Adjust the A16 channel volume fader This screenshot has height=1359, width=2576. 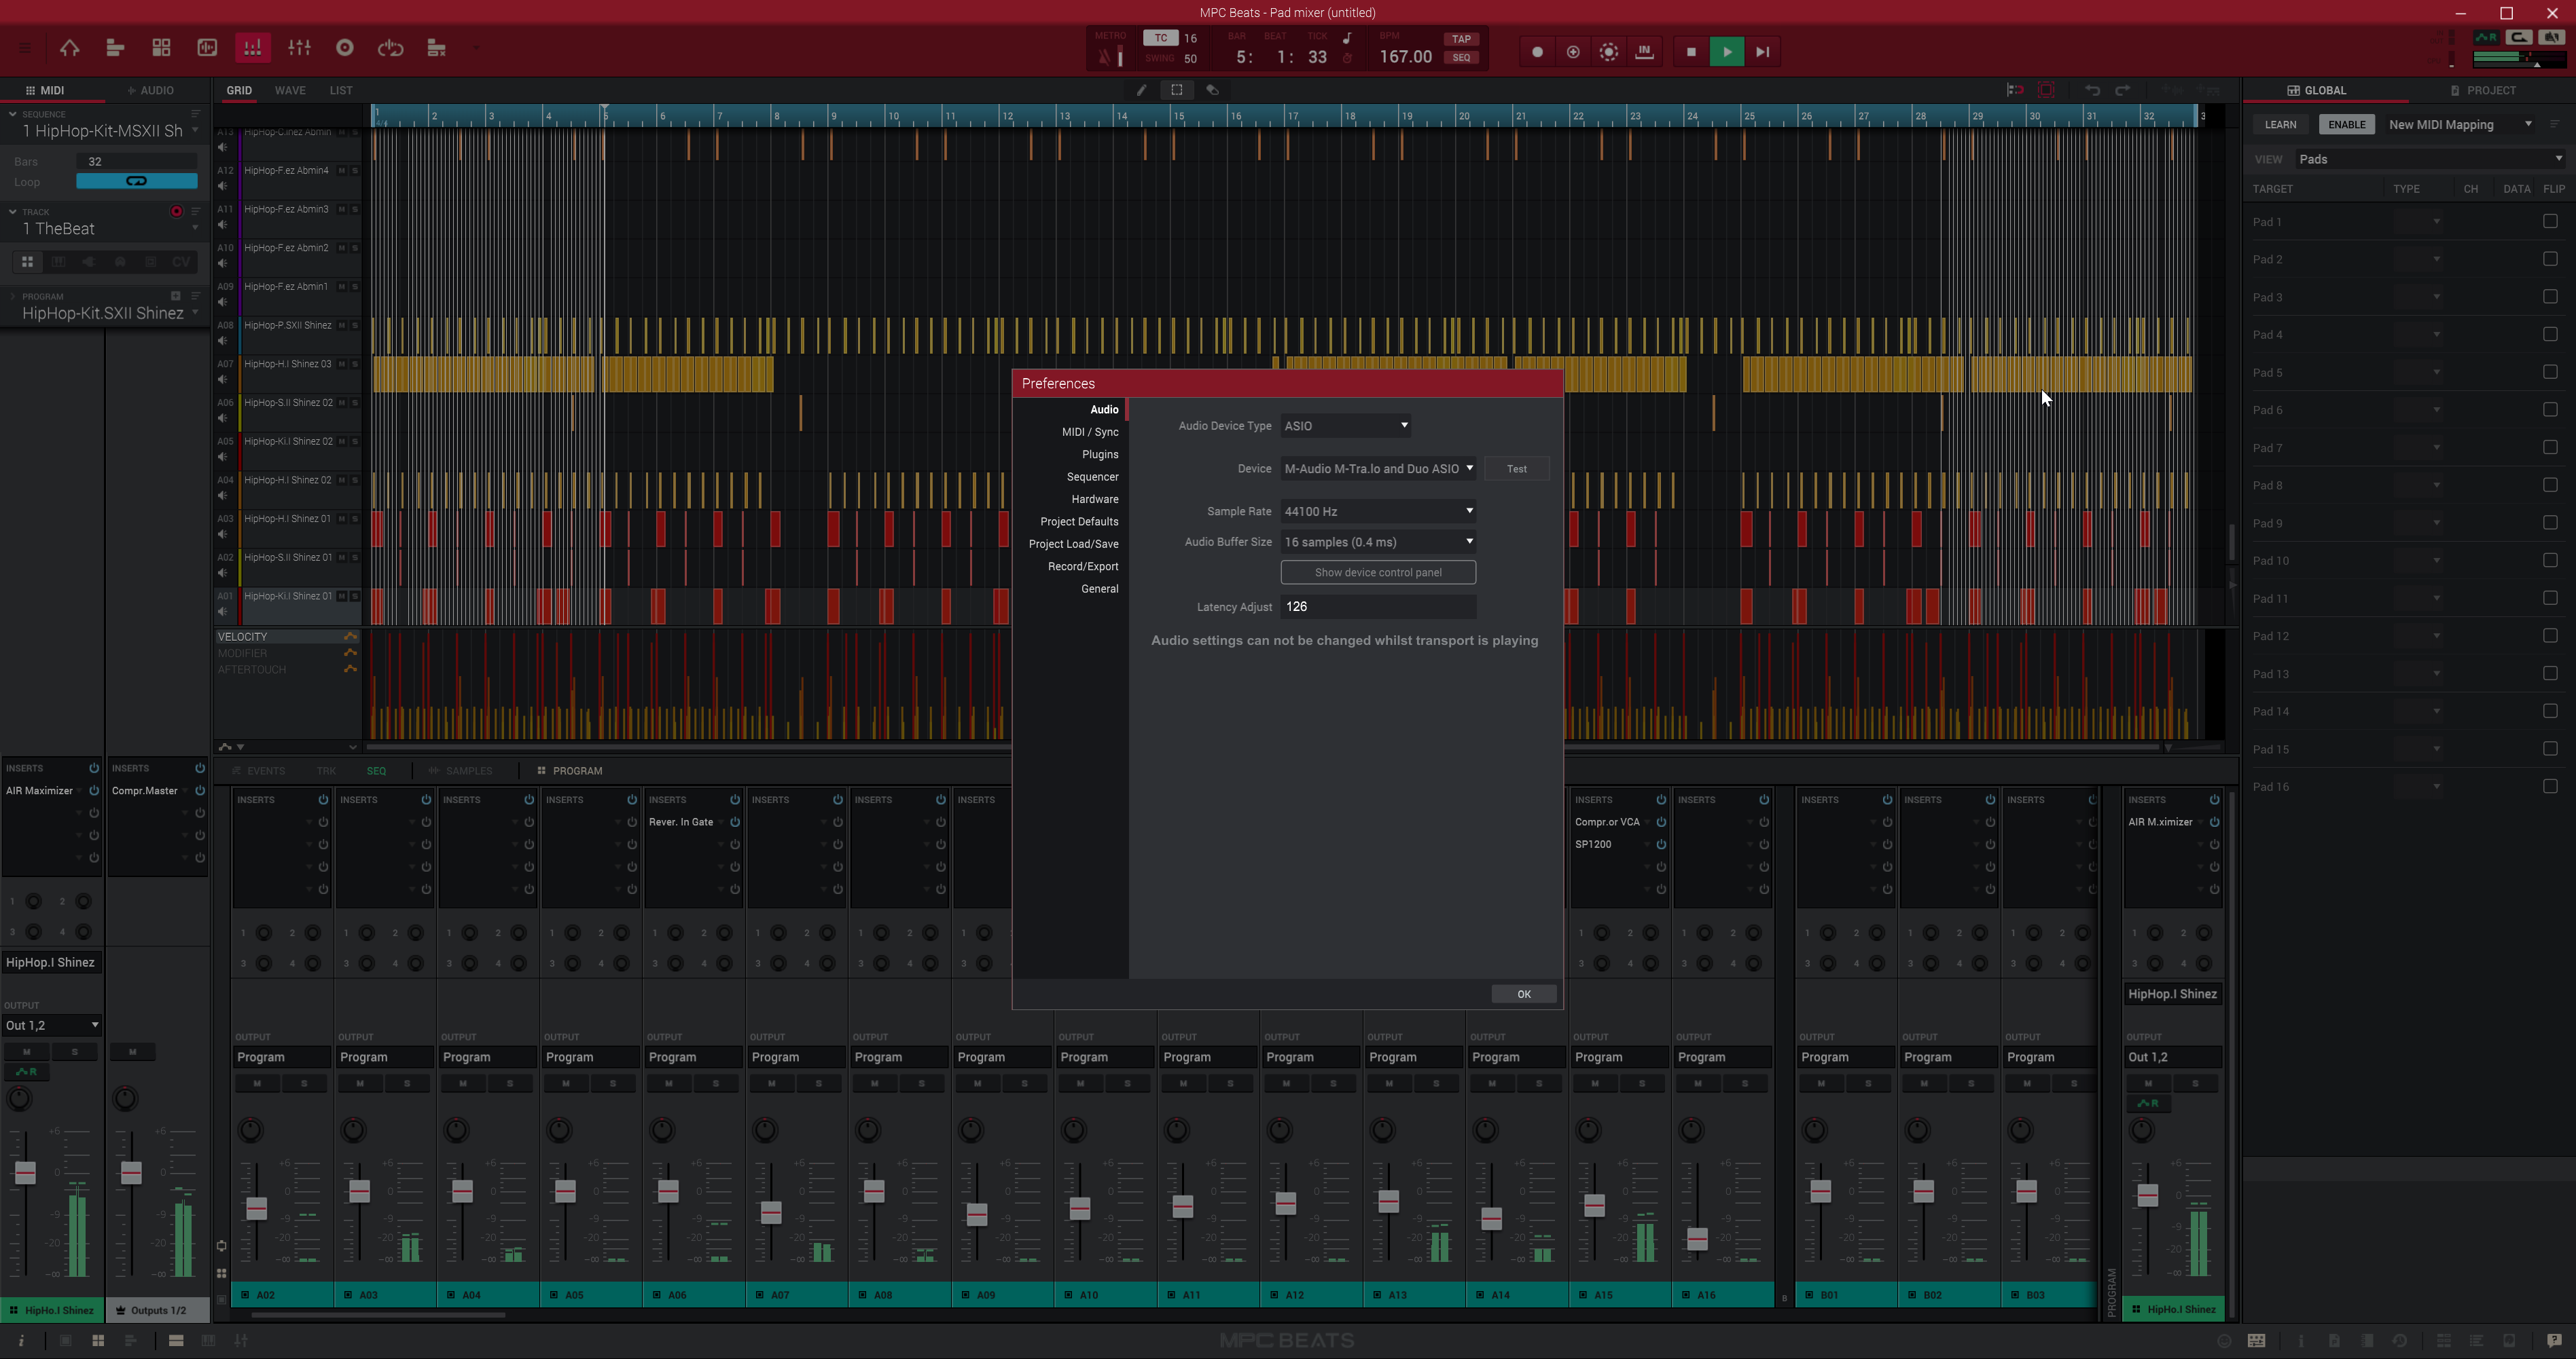point(1697,1240)
